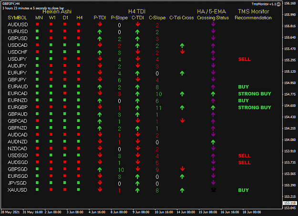Select EURCAD Crossing Status green up arrow
The width and height of the screenshot is (298, 216).
pyautogui.click(x=213, y=94)
